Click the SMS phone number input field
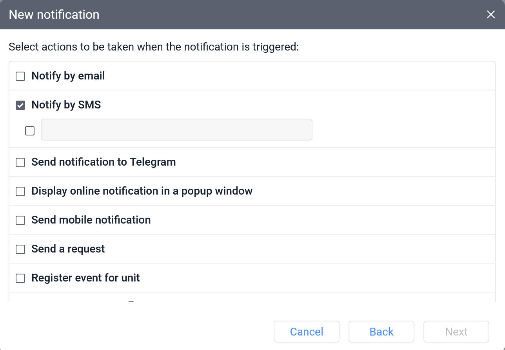Screen dimensions: 505x350 176,130
